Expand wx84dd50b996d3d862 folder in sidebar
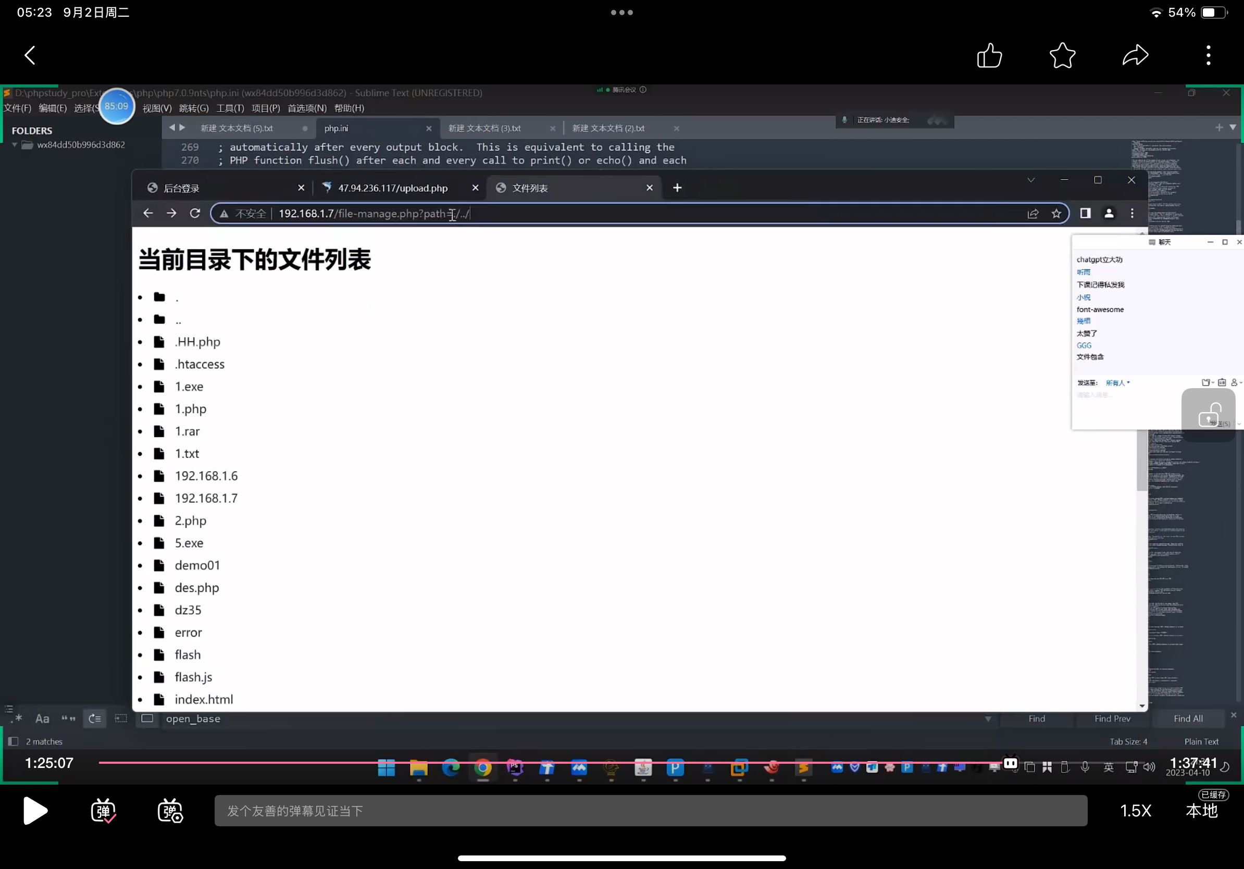The width and height of the screenshot is (1244, 869). (15, 145)
